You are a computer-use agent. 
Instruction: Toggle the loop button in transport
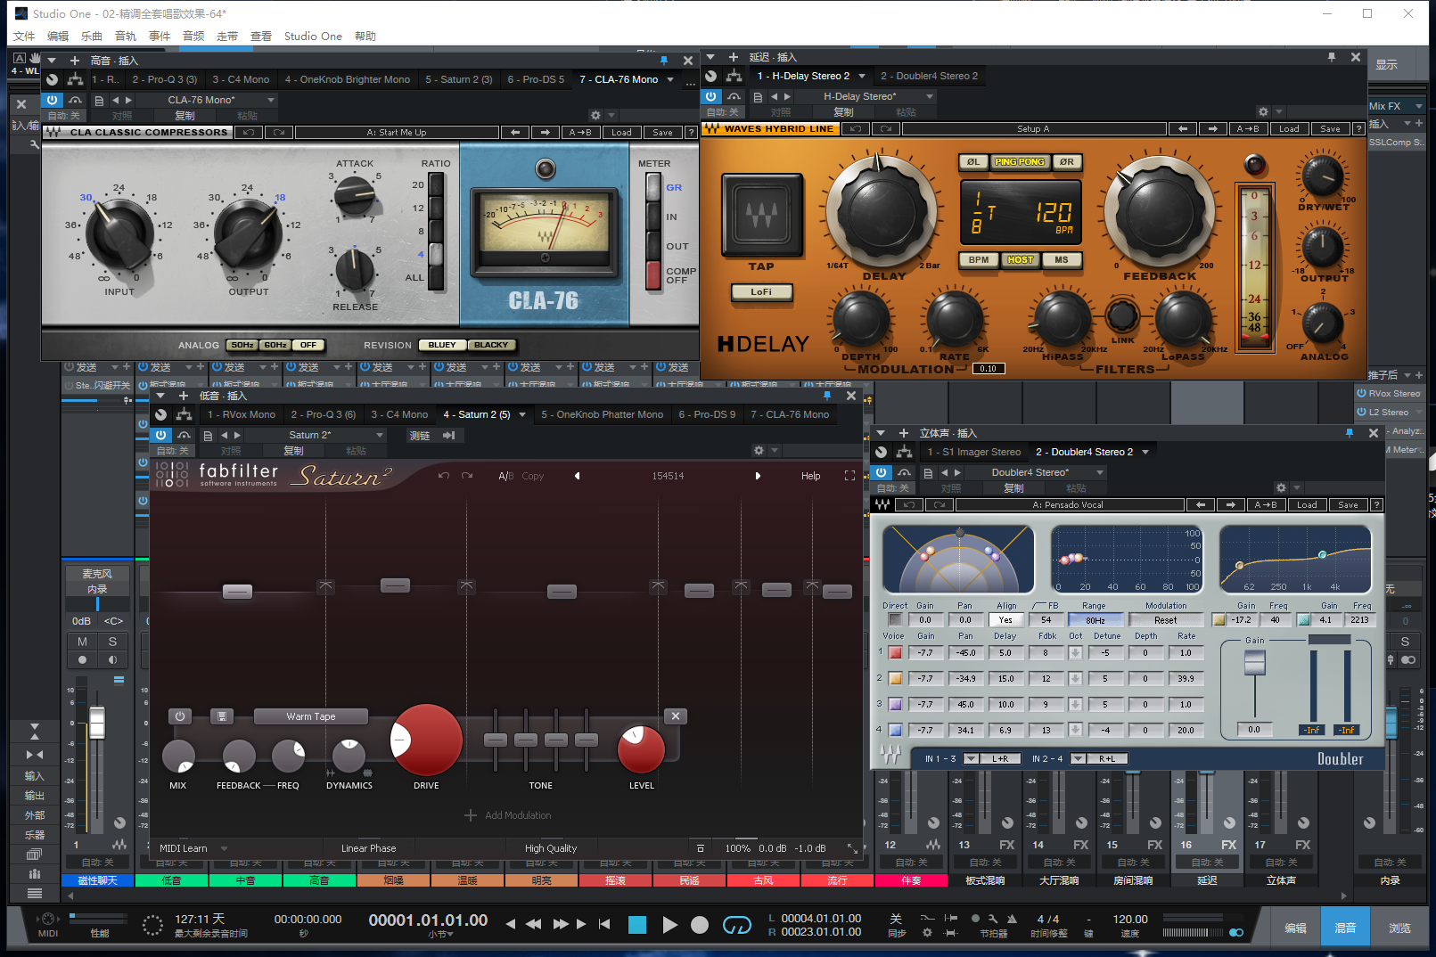(736, 925)
